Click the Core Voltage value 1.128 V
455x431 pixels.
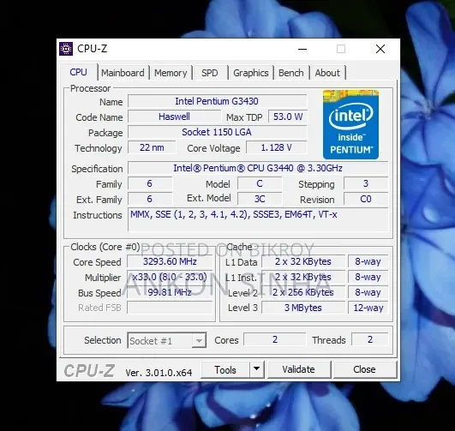pyautogui.click(x=276, y=147)
